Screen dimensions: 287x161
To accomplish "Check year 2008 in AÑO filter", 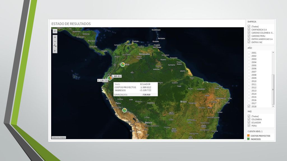I will (x=249, y=75).
